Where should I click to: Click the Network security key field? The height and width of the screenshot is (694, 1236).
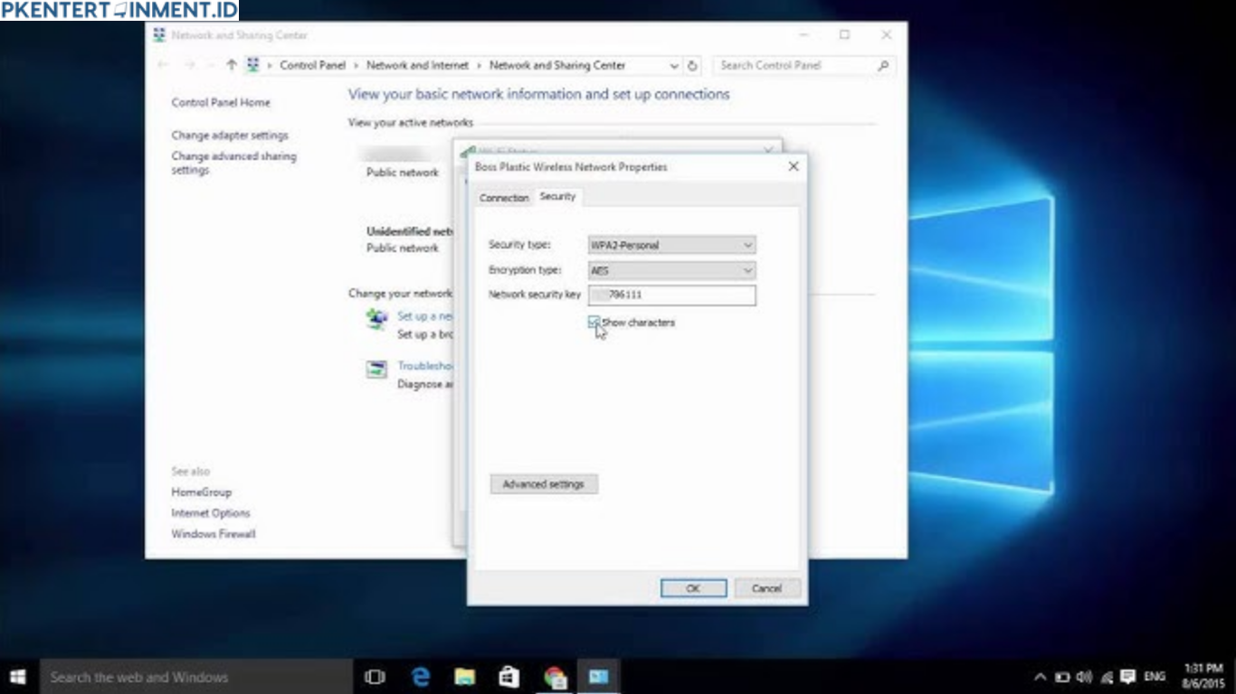pos(672,295)
